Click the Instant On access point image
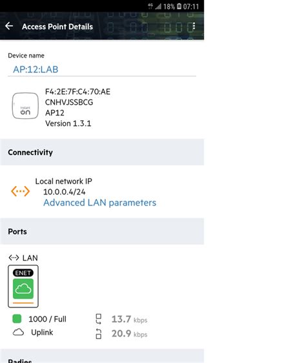The image size is (306, 363). click(25, 106)
